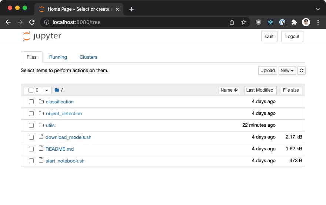Image resolution: width=326 pixels, height=205 pixels.
Task: Check the box next to the classification folder
Action: click(31, 102)
